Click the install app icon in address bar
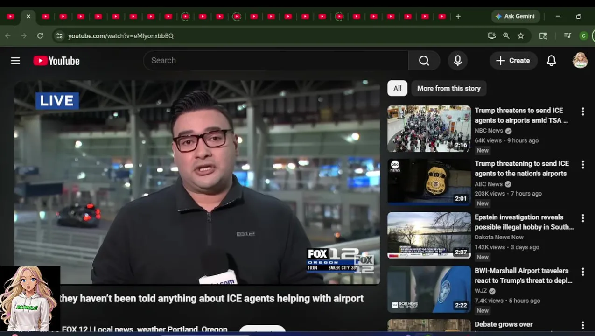Screen dimensions: 595x336 coord(491,35)
